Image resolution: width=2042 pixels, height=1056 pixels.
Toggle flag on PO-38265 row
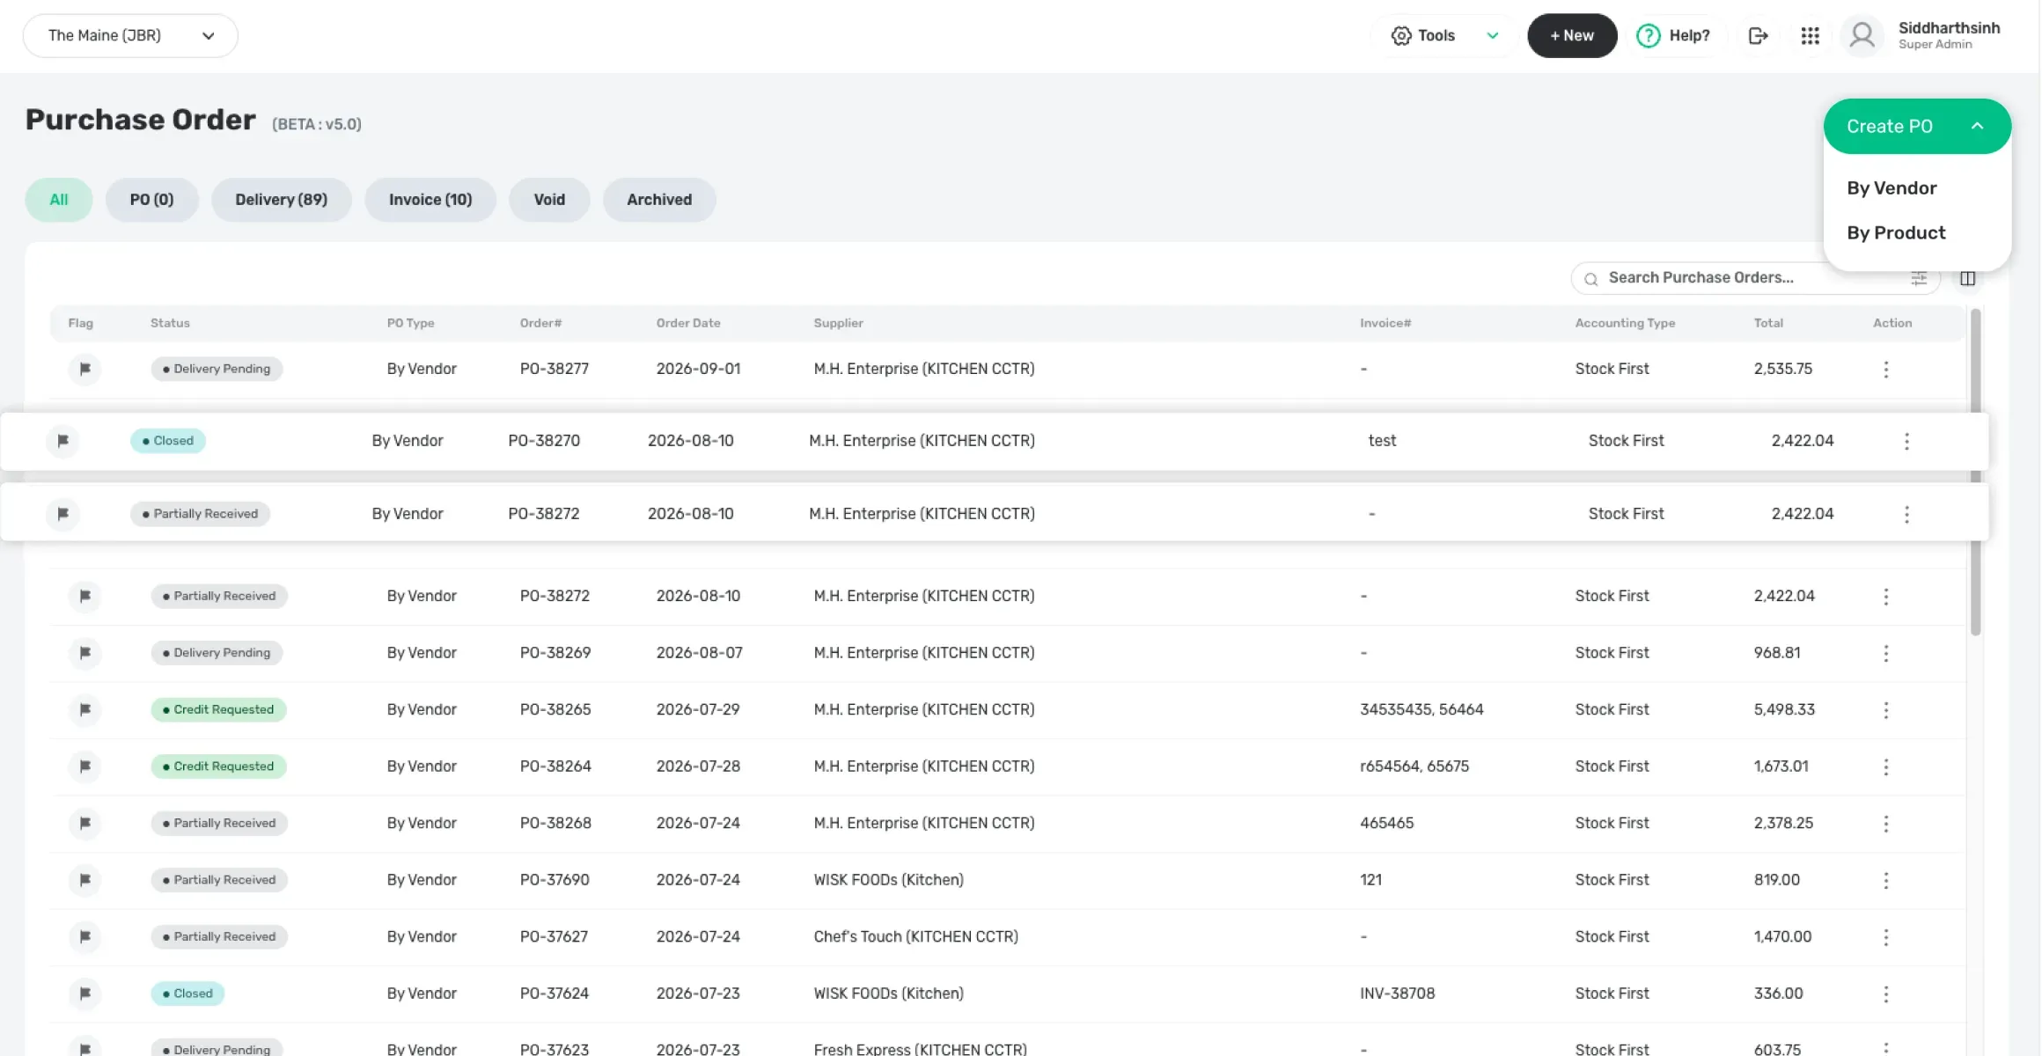click(x=84, y=709)
